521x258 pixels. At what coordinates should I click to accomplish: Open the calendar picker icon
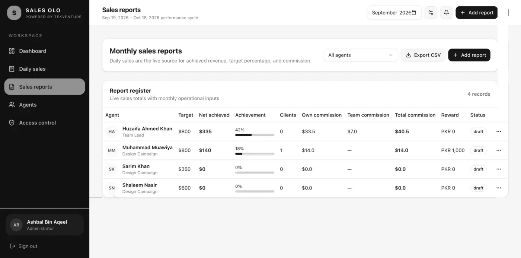[414, 13]
